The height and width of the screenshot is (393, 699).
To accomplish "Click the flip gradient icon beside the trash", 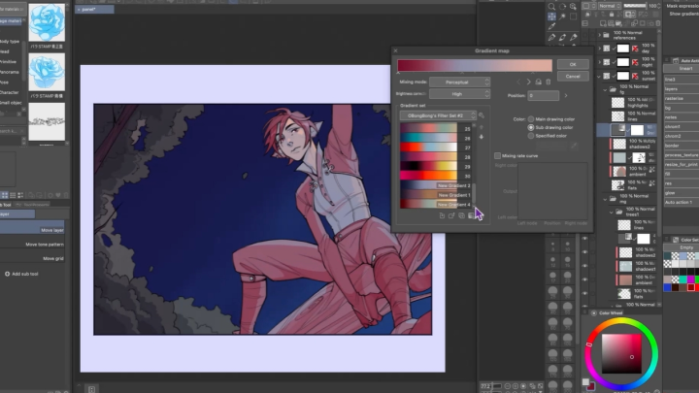I will pyautogui.click(x=541, y=82).
